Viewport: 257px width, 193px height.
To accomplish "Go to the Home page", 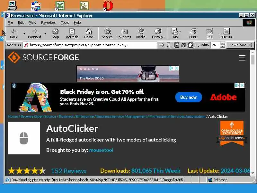I will (89, 34).
